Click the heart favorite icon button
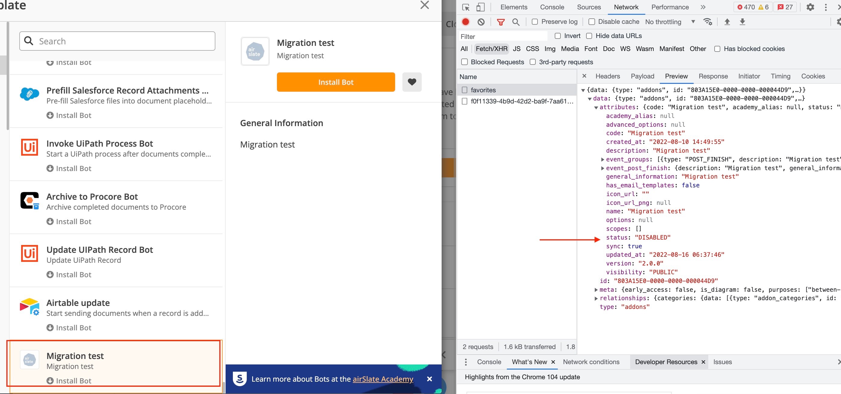 click(x=412, y=82)
